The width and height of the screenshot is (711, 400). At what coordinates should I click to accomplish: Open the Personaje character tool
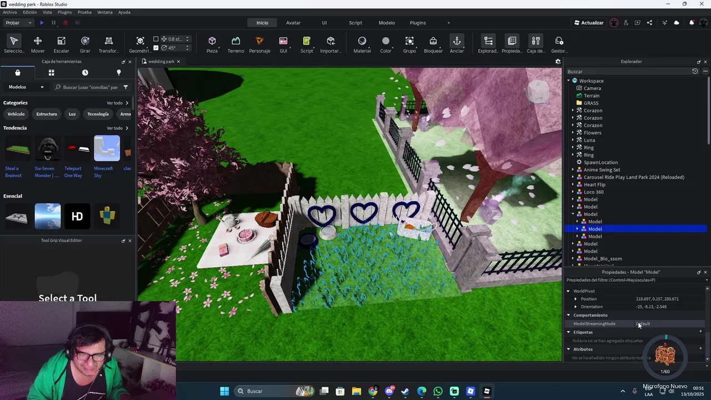259,44
